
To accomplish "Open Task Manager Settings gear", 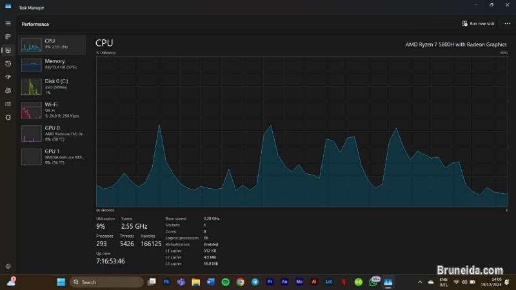I will 8,266.
